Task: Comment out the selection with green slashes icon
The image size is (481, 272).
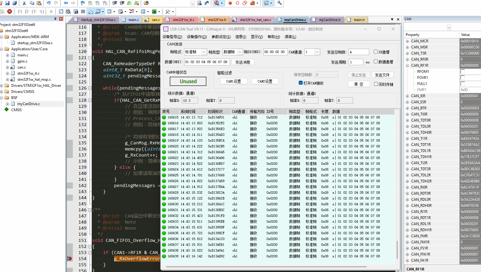Action: (129, 3)
